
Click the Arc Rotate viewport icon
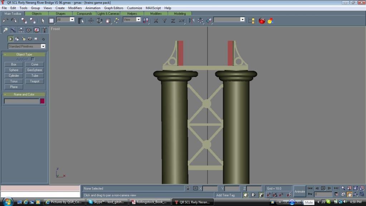(x=356, y=194)
